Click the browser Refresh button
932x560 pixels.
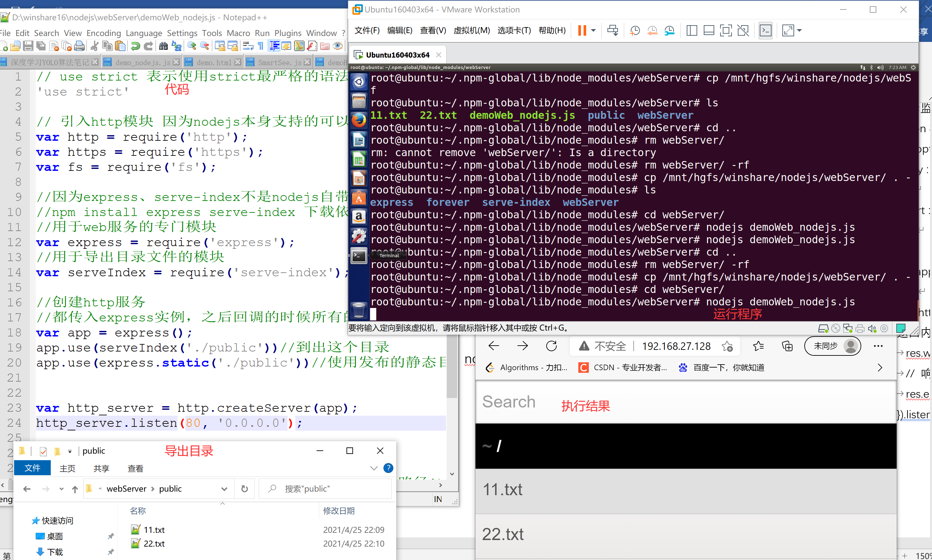[x=551, y=346]
